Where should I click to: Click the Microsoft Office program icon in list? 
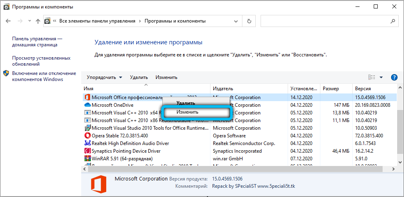(x=87, y=97)
